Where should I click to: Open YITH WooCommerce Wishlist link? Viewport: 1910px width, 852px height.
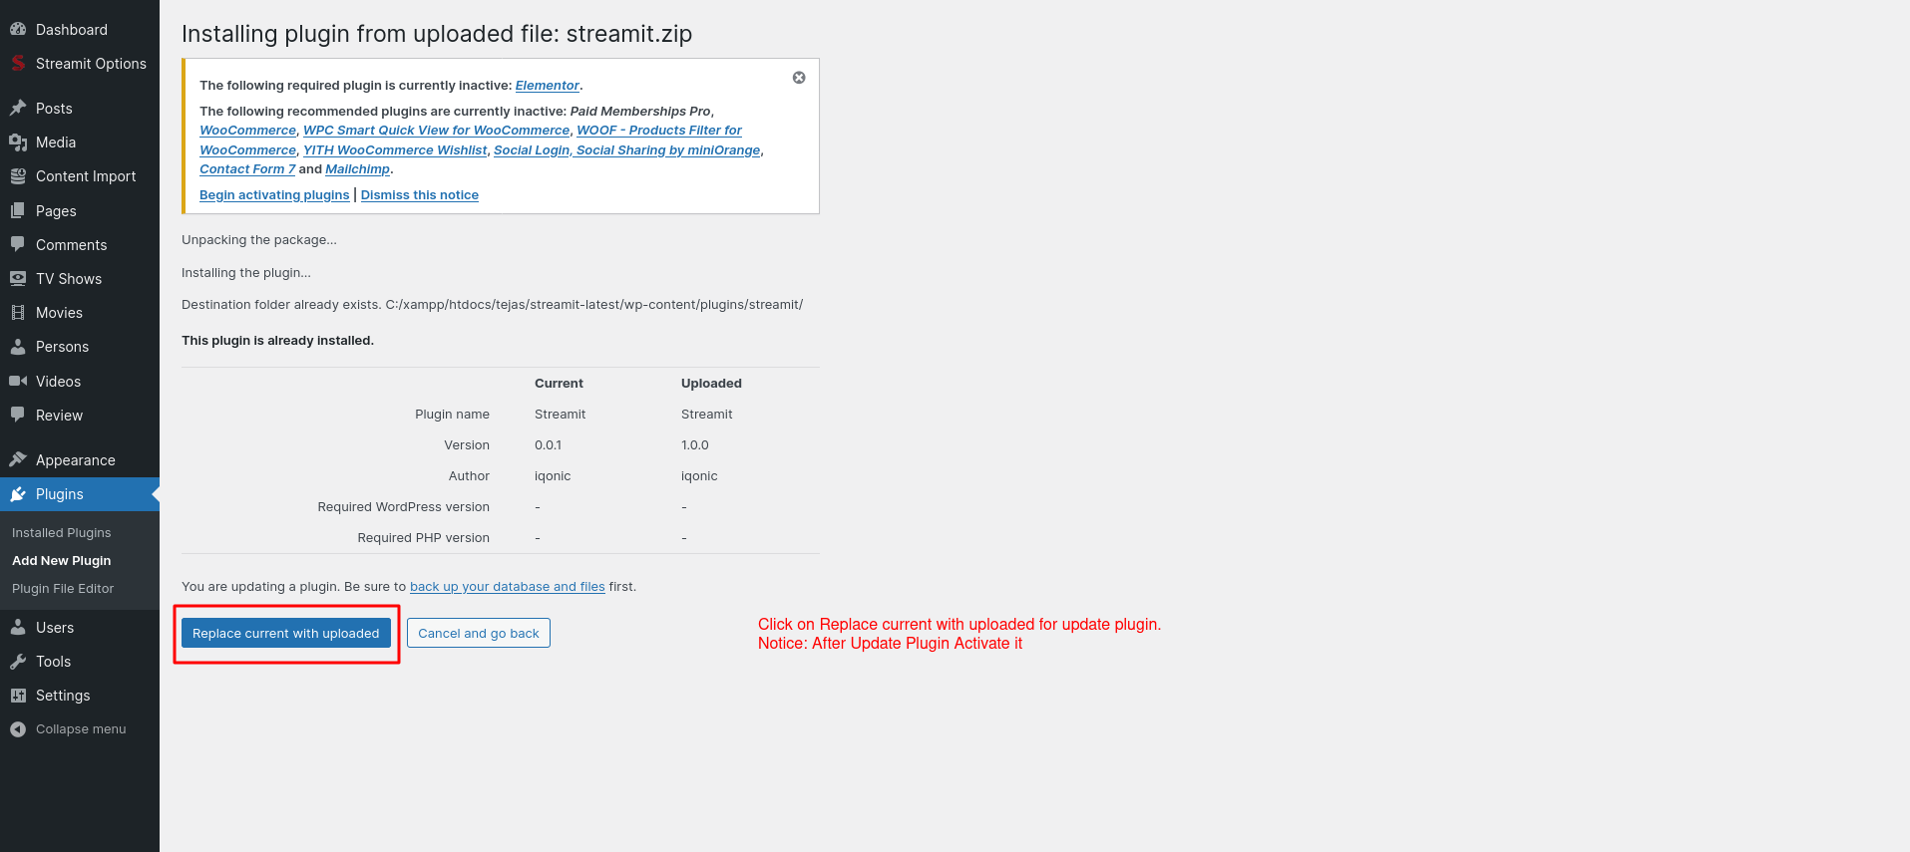[395, 150]
